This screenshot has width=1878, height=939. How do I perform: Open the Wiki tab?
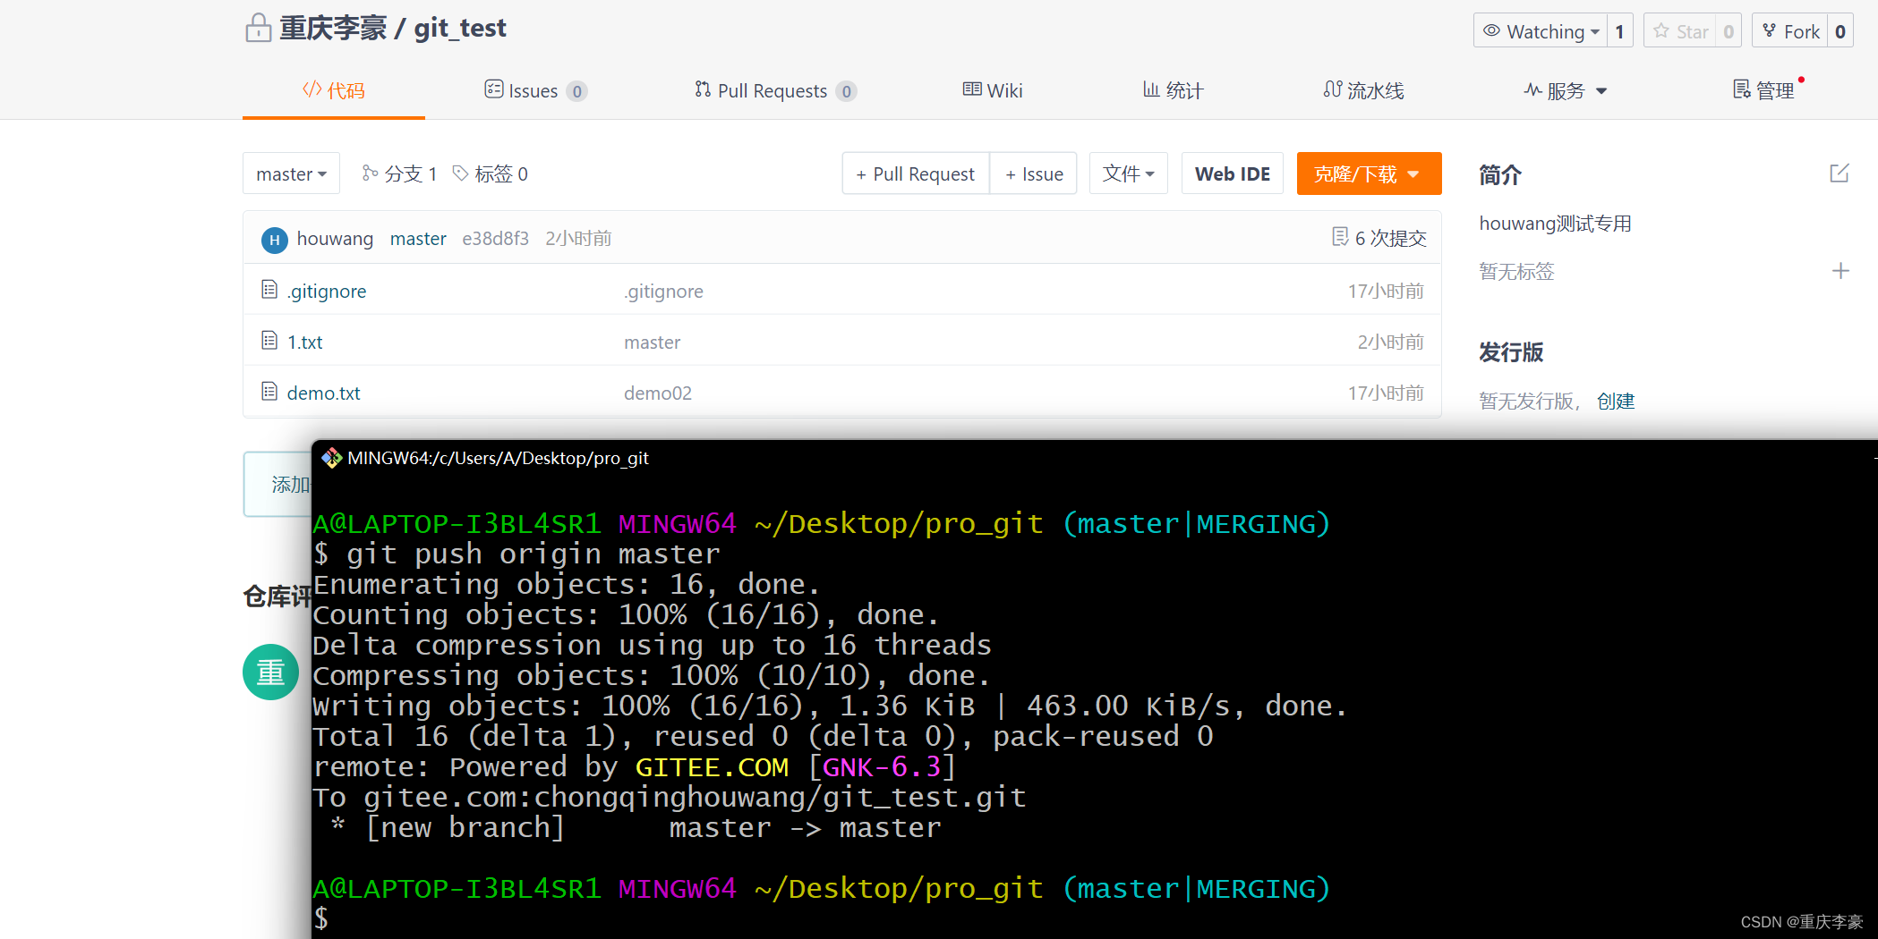993,90
